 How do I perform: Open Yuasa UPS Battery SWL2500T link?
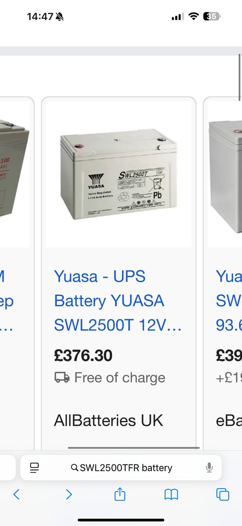click(x=118, y=301)
